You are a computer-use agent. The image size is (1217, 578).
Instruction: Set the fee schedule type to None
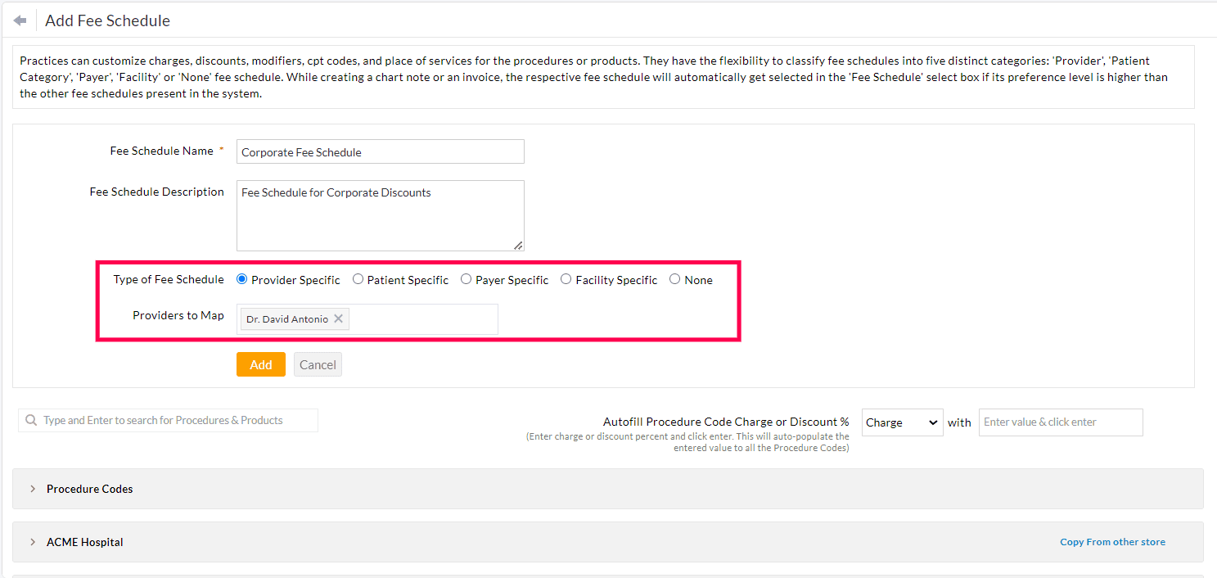tap(674, 278)
